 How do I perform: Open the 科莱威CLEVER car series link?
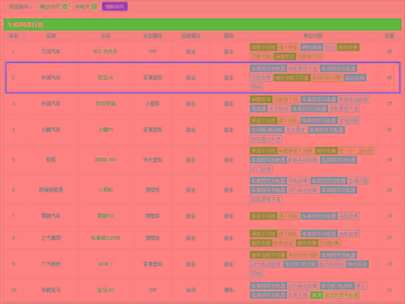[x=105, y=238]
